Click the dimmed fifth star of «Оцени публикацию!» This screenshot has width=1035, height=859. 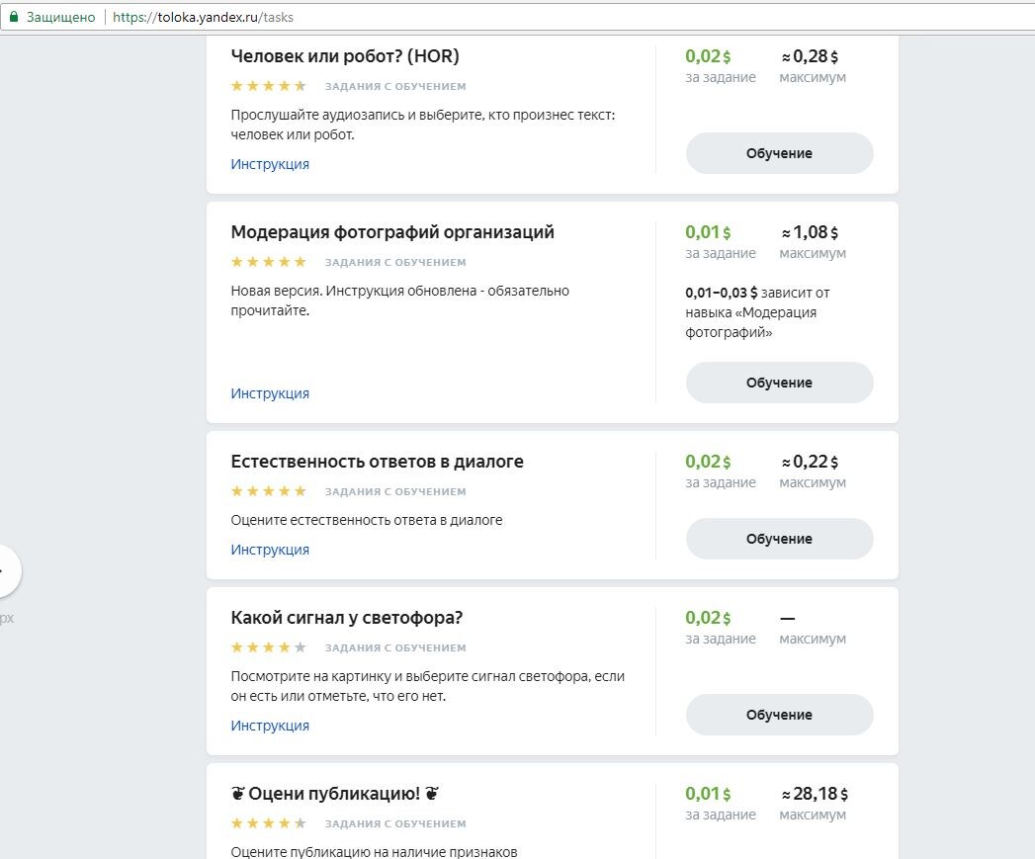pos(301,822)
